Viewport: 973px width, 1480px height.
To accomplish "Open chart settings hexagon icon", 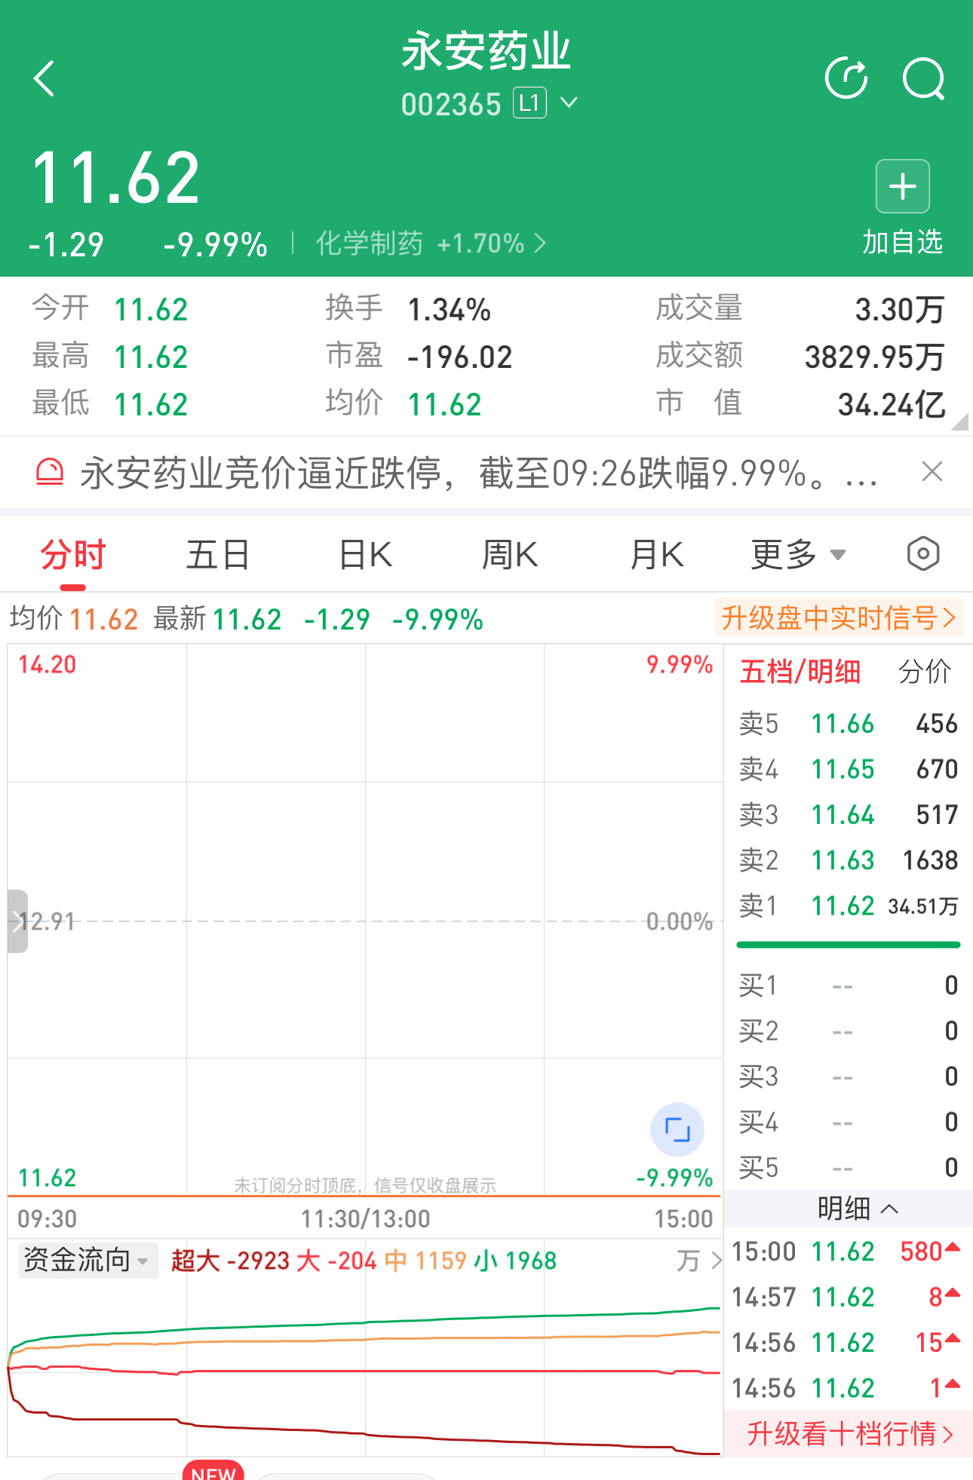I will tap(923, 554).
